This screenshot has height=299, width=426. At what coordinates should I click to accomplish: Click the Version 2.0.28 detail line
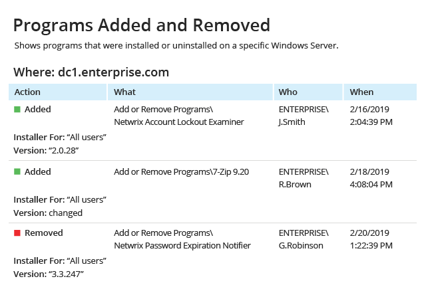point(46,151)
